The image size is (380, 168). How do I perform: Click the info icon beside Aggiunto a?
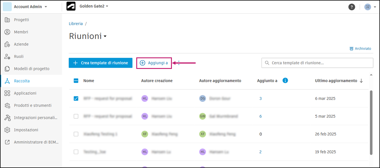tap(285, 80)
